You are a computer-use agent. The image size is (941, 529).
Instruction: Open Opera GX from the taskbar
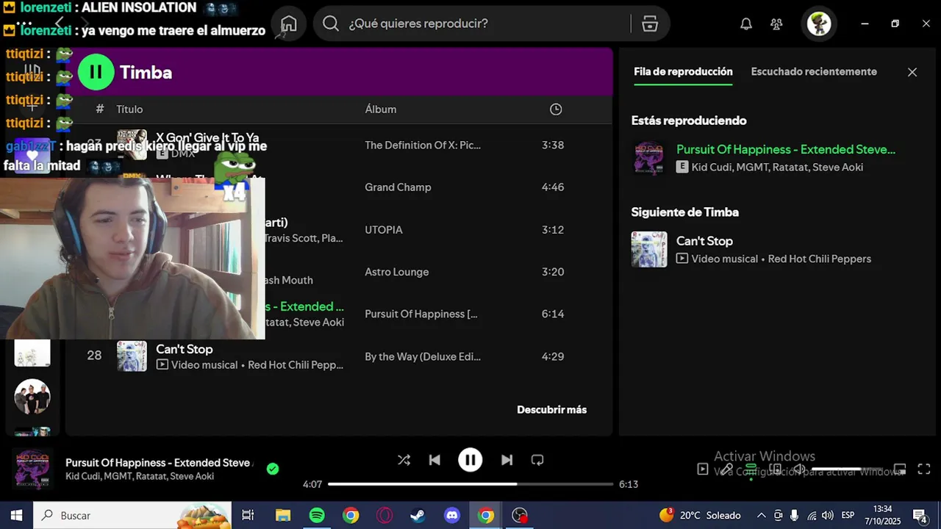[384, 516]
